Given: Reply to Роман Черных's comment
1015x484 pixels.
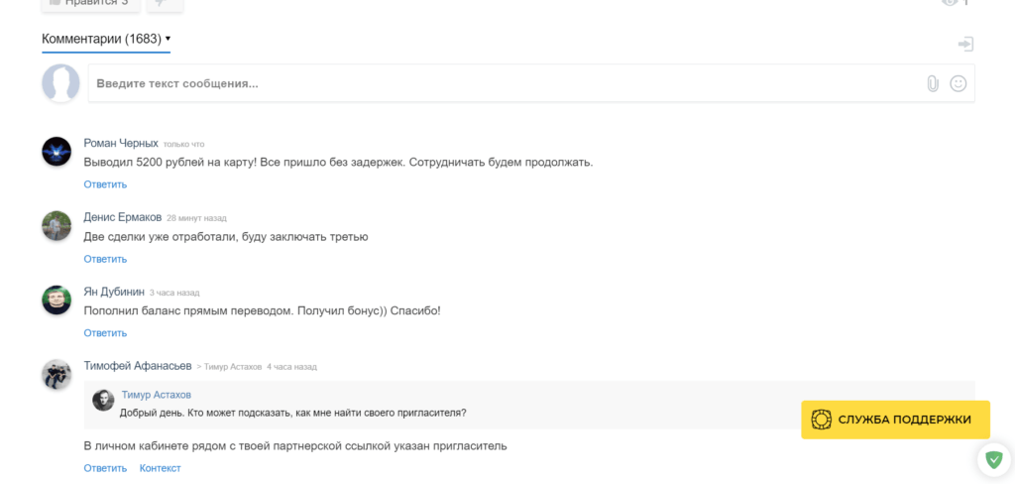Looking at the screenshot, I should click(105, 184).
